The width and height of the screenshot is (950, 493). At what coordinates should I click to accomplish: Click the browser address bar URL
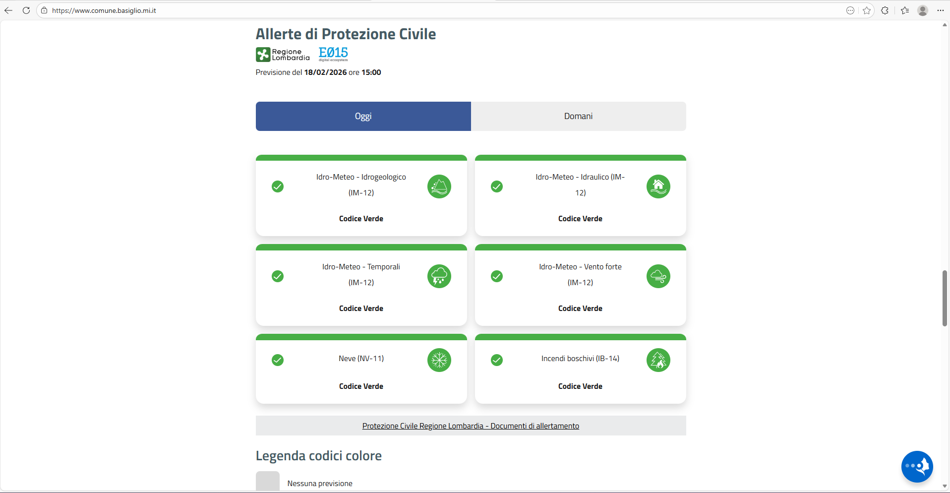[104, 10]
